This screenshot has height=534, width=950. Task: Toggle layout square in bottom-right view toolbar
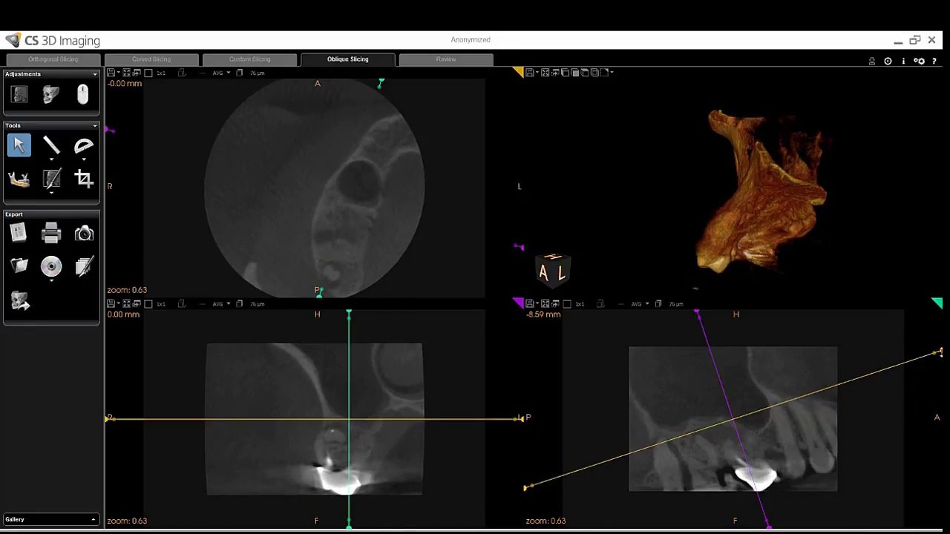pos(567,304)
